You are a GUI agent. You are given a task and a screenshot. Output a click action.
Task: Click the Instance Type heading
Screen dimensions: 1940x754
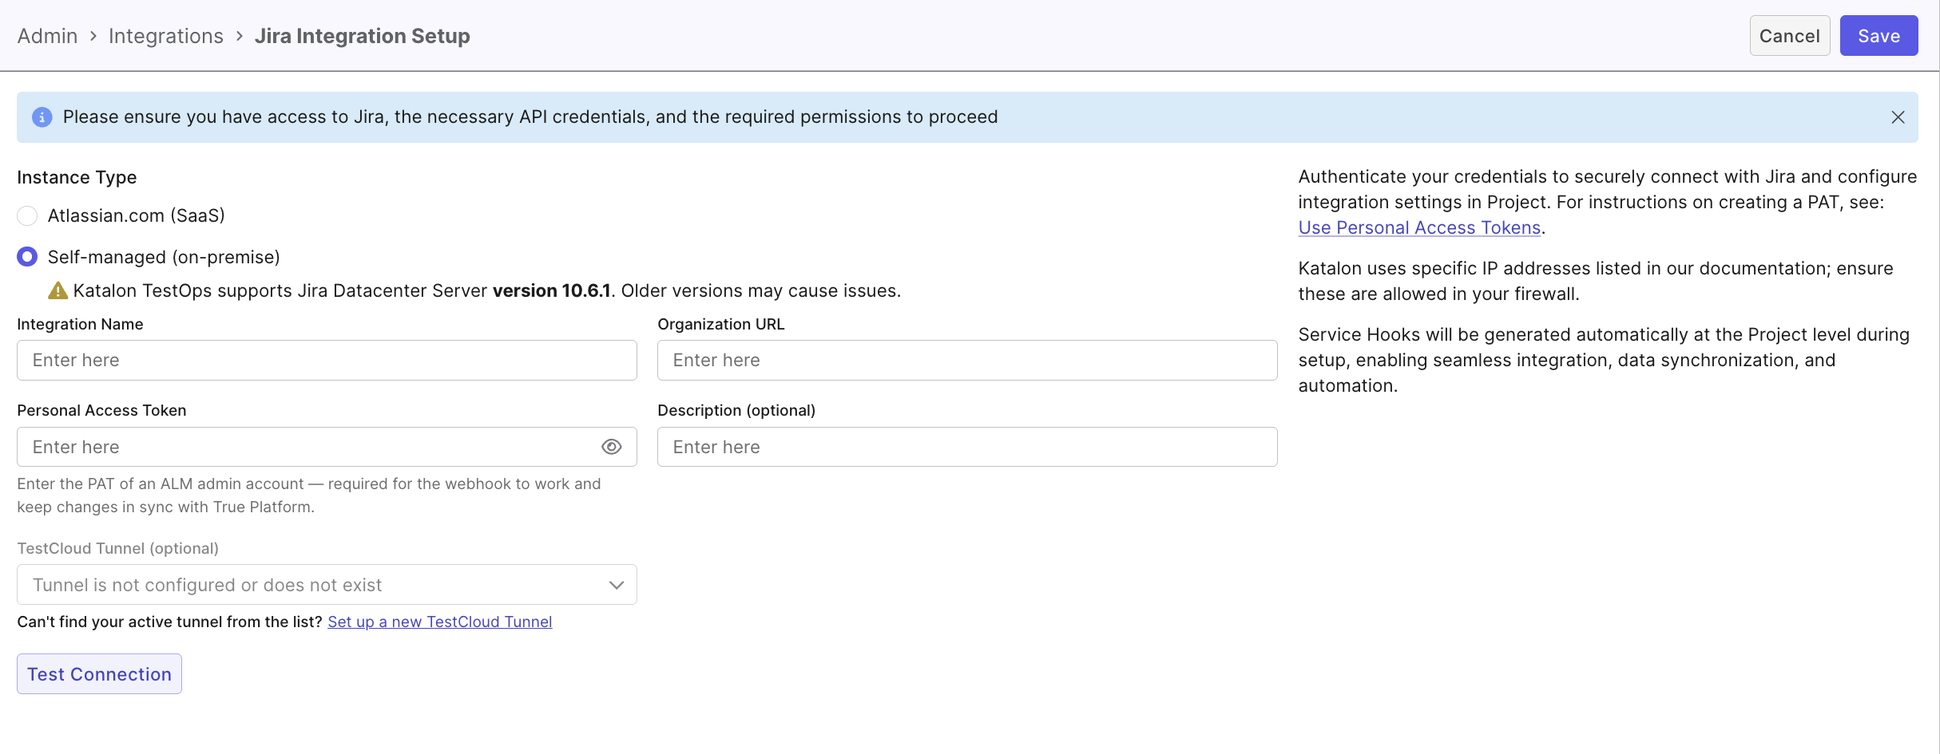coord(77,177)
